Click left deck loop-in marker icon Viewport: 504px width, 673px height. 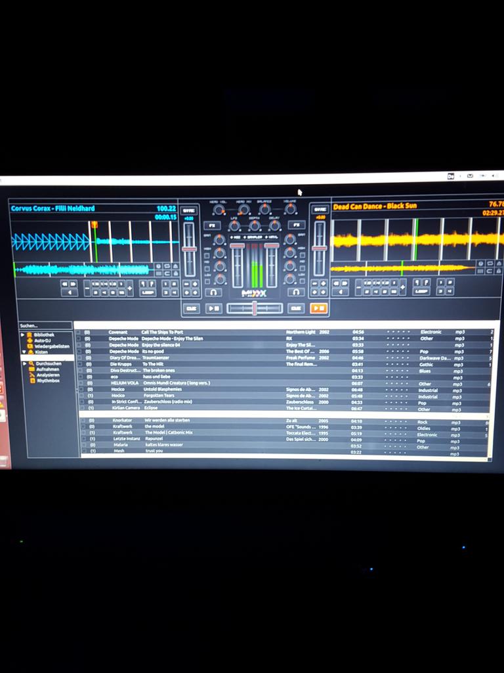[x=143, y=284]
